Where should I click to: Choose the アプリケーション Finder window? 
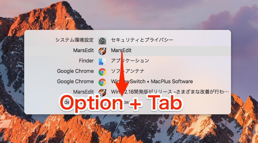pyautogui.click(x=130, y=61)
